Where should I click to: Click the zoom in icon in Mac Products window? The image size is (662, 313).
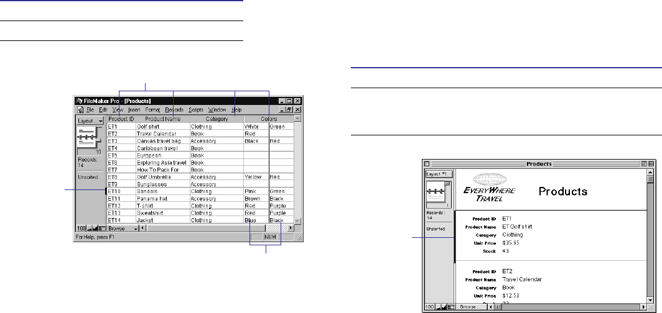pos(445,307)
